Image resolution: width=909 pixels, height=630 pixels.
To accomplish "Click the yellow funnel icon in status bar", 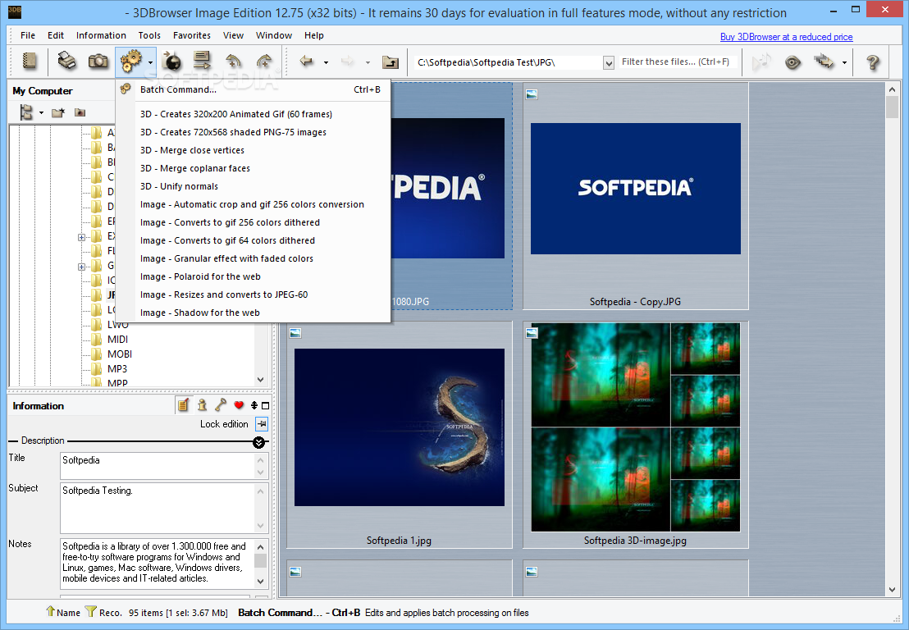I will [x=90, y=611].
